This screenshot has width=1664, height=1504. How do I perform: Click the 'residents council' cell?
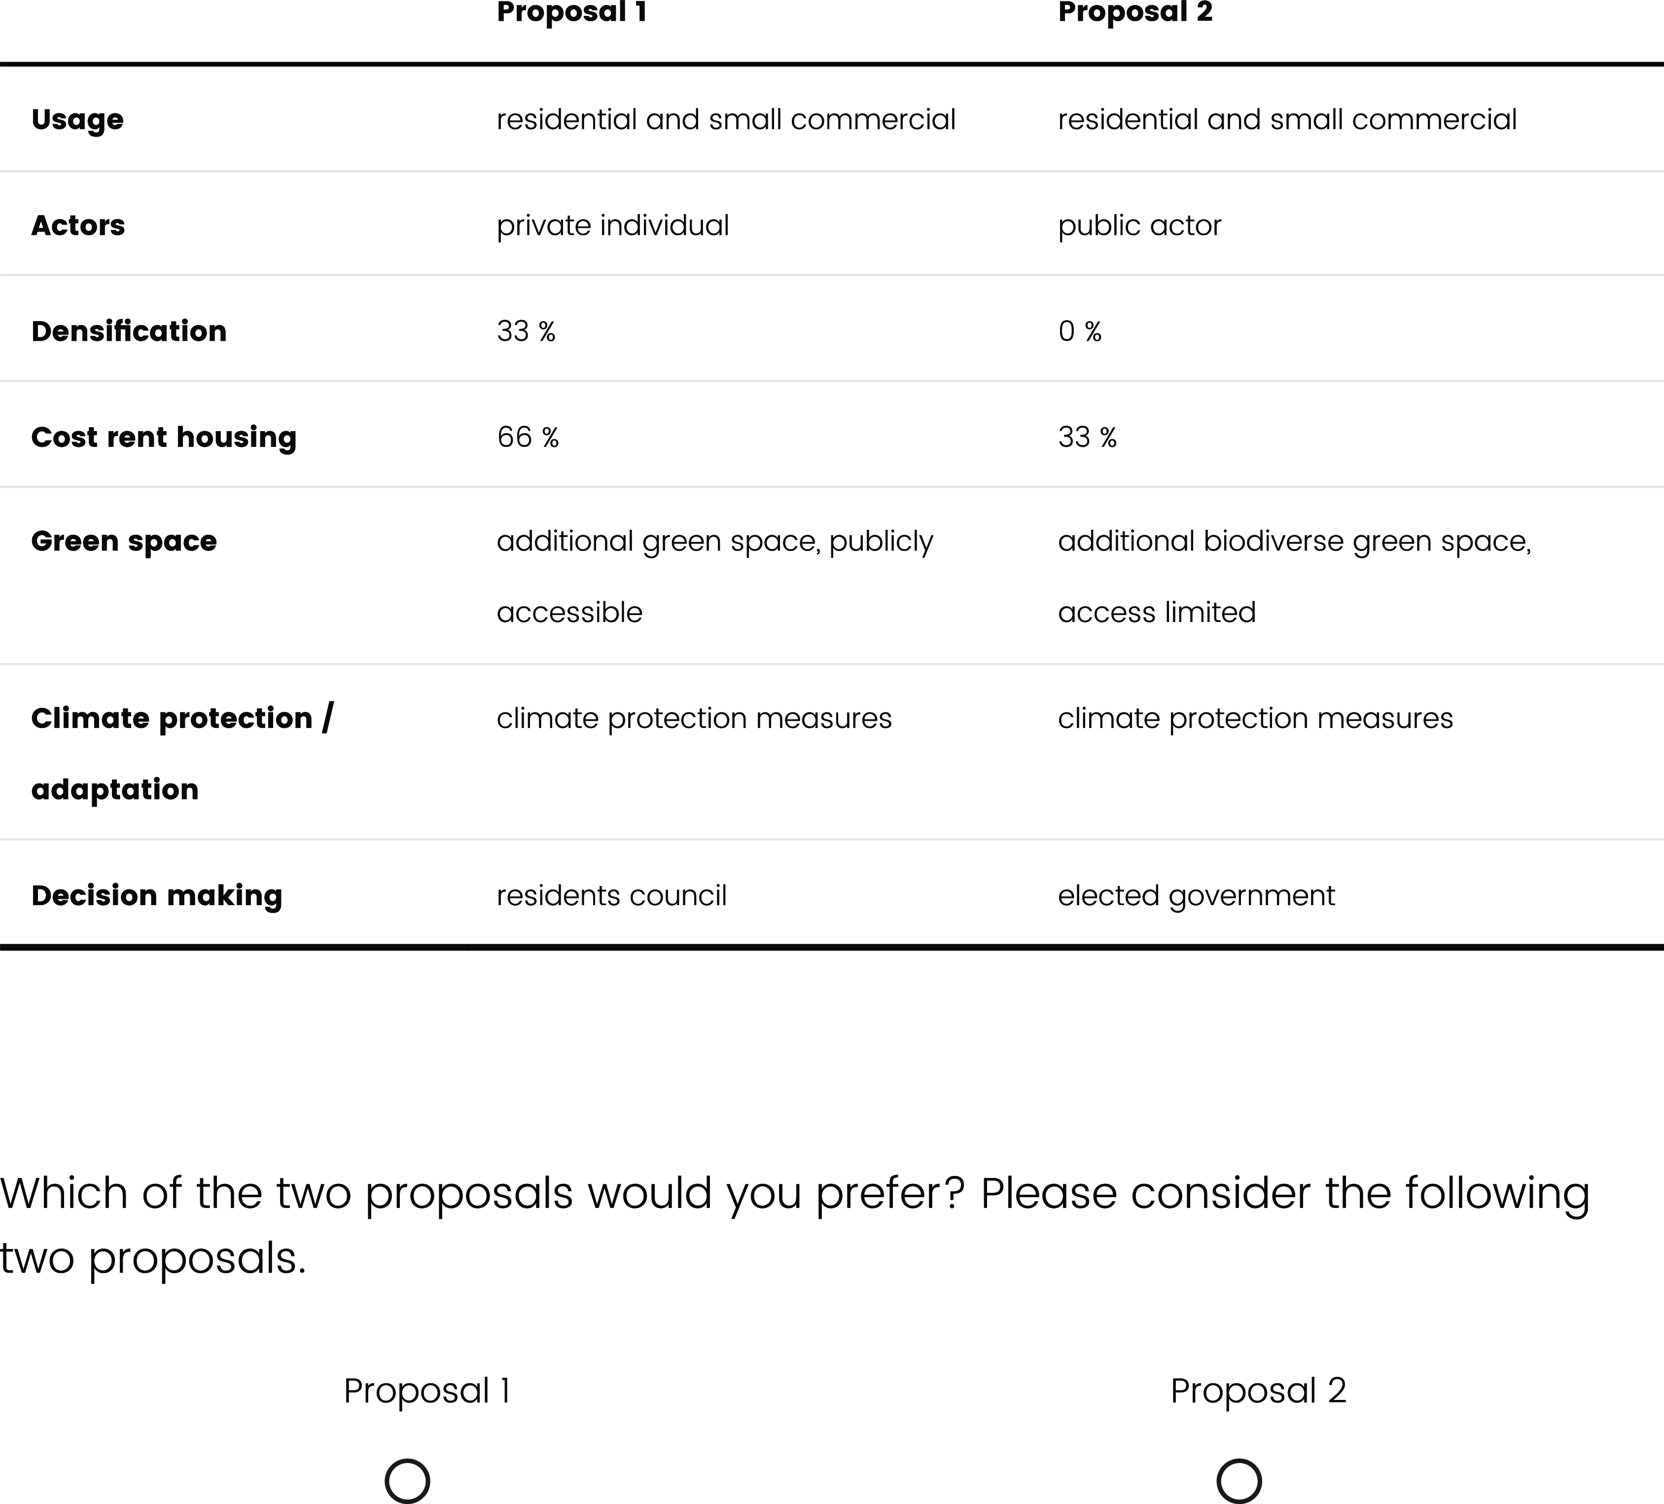point(612,895)
